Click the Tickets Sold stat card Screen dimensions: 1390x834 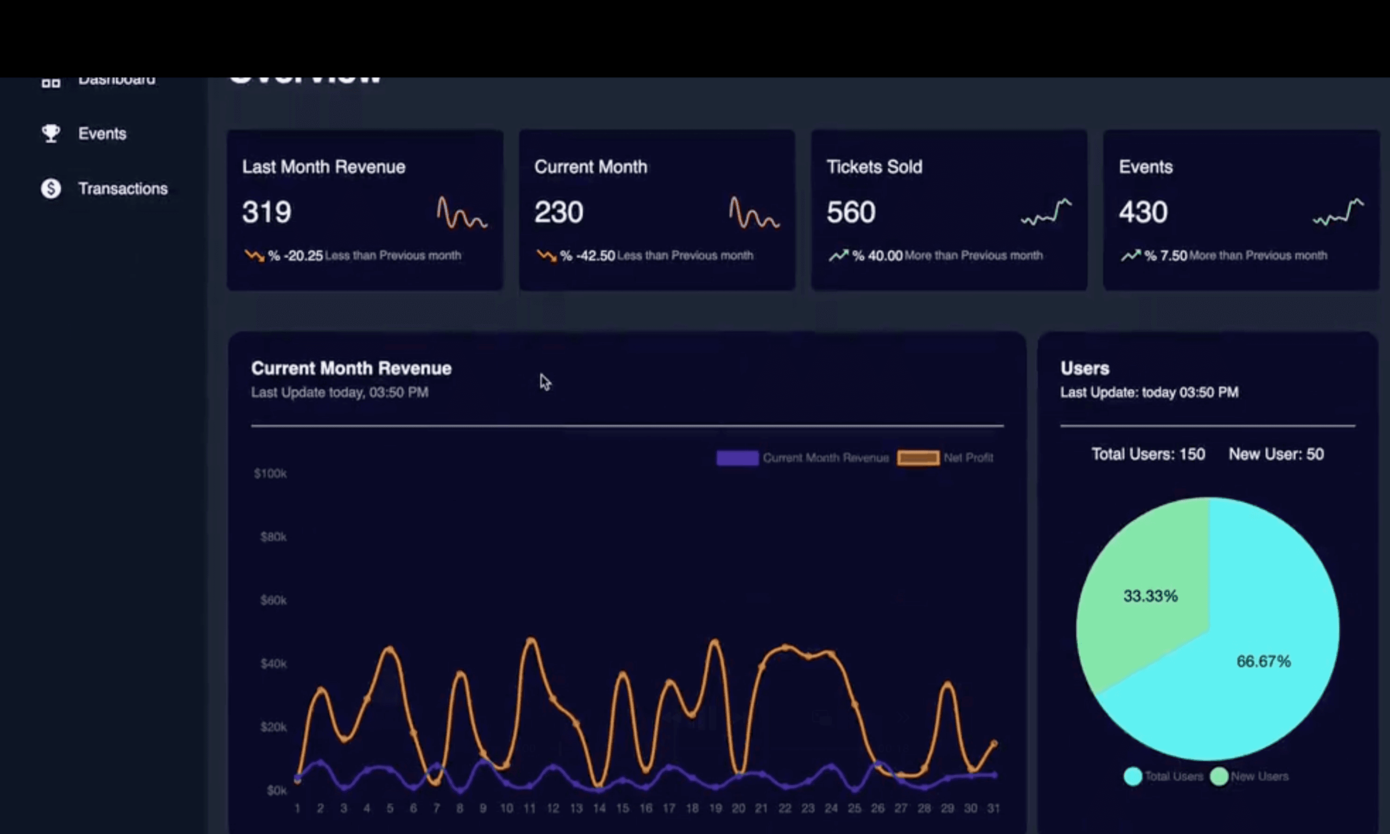tap(949, 209)
